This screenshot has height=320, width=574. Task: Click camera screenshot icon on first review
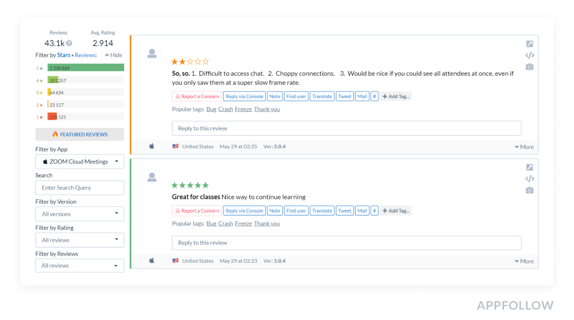click(x=530, y=67)
